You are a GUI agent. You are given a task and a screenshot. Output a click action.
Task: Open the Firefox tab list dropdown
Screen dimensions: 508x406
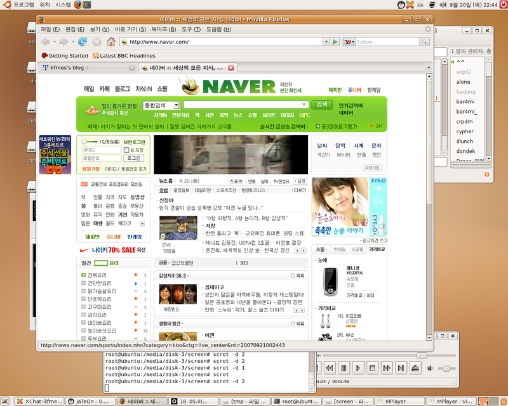pos(429,68)
